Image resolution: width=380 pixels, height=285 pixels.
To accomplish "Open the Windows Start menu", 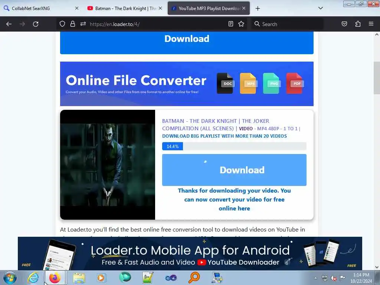I will (10, 278).
